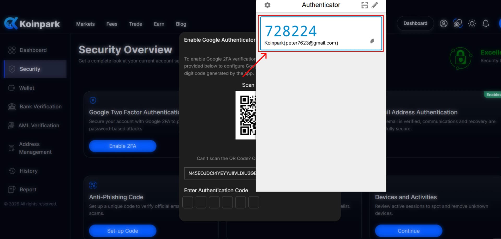Open Authenticator settings gear
501x239 pixels.
click(267, 5)
